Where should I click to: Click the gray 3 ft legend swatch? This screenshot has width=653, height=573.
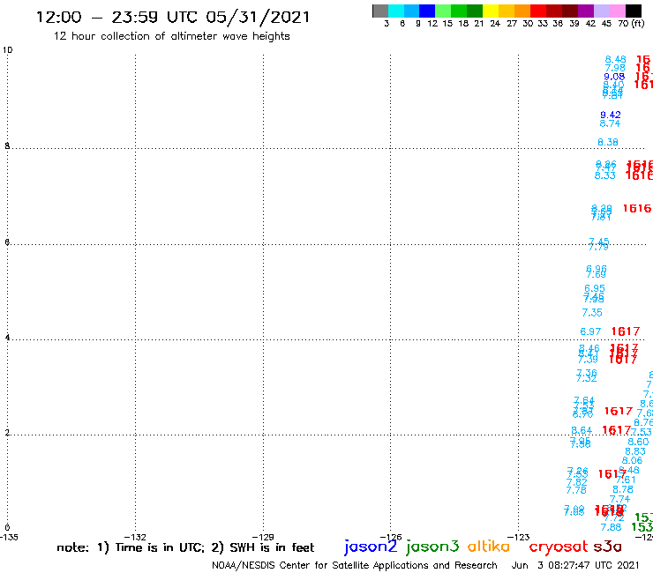(x=380, y=11)
